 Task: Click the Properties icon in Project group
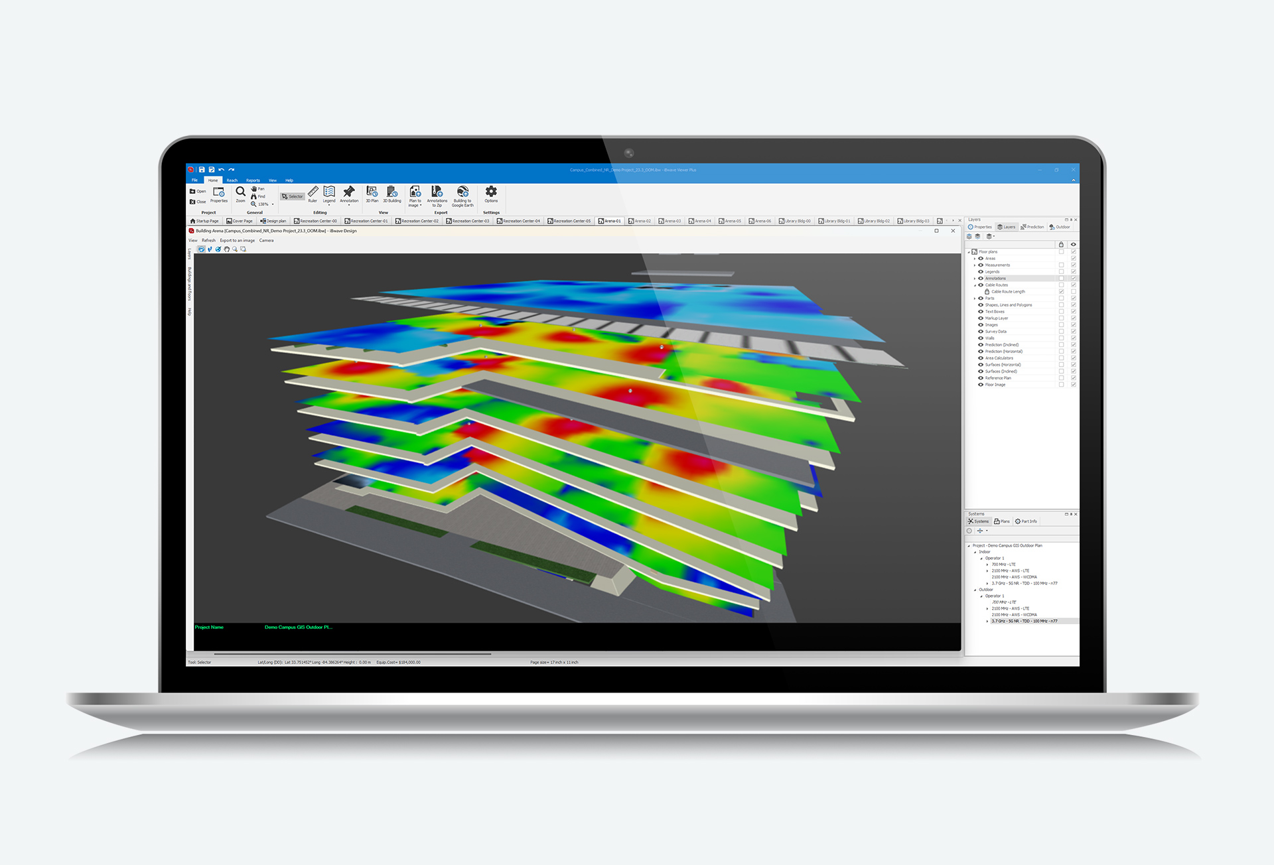tap(219, 194)
